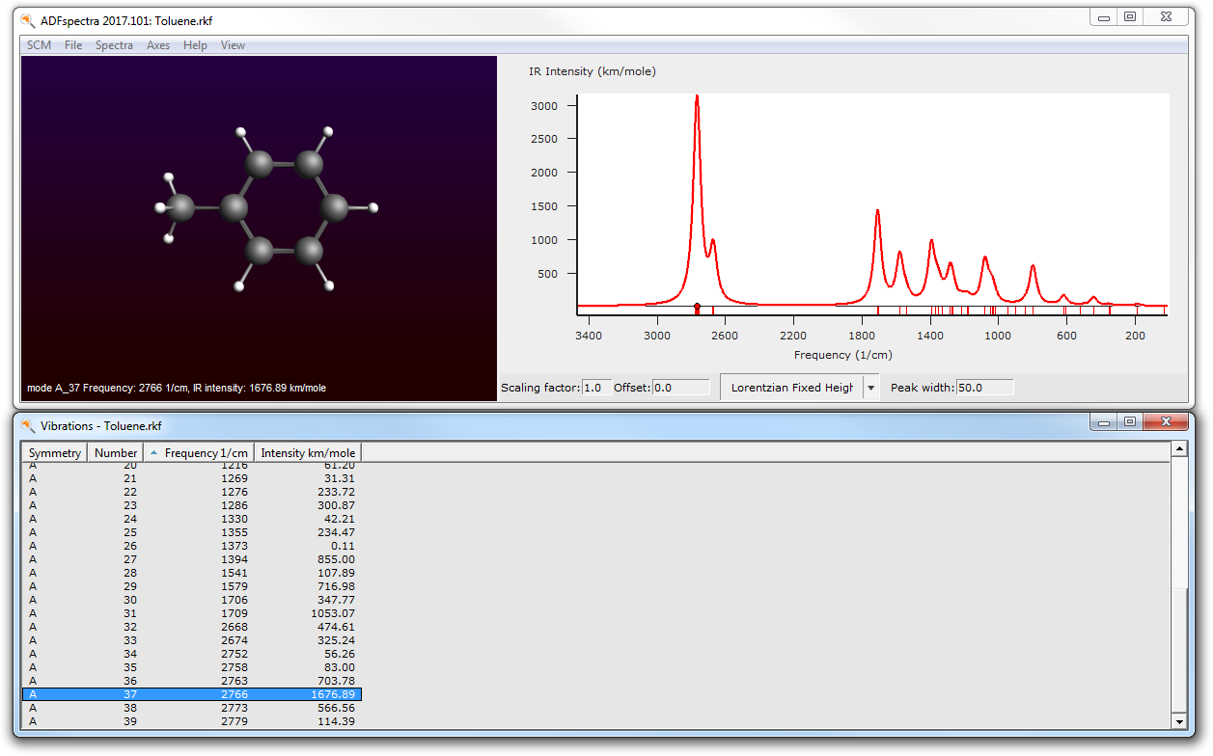Open the Help menu

point(195,45)
